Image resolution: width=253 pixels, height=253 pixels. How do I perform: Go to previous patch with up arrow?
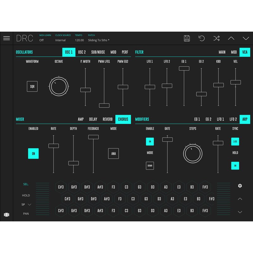coord(231,38)
